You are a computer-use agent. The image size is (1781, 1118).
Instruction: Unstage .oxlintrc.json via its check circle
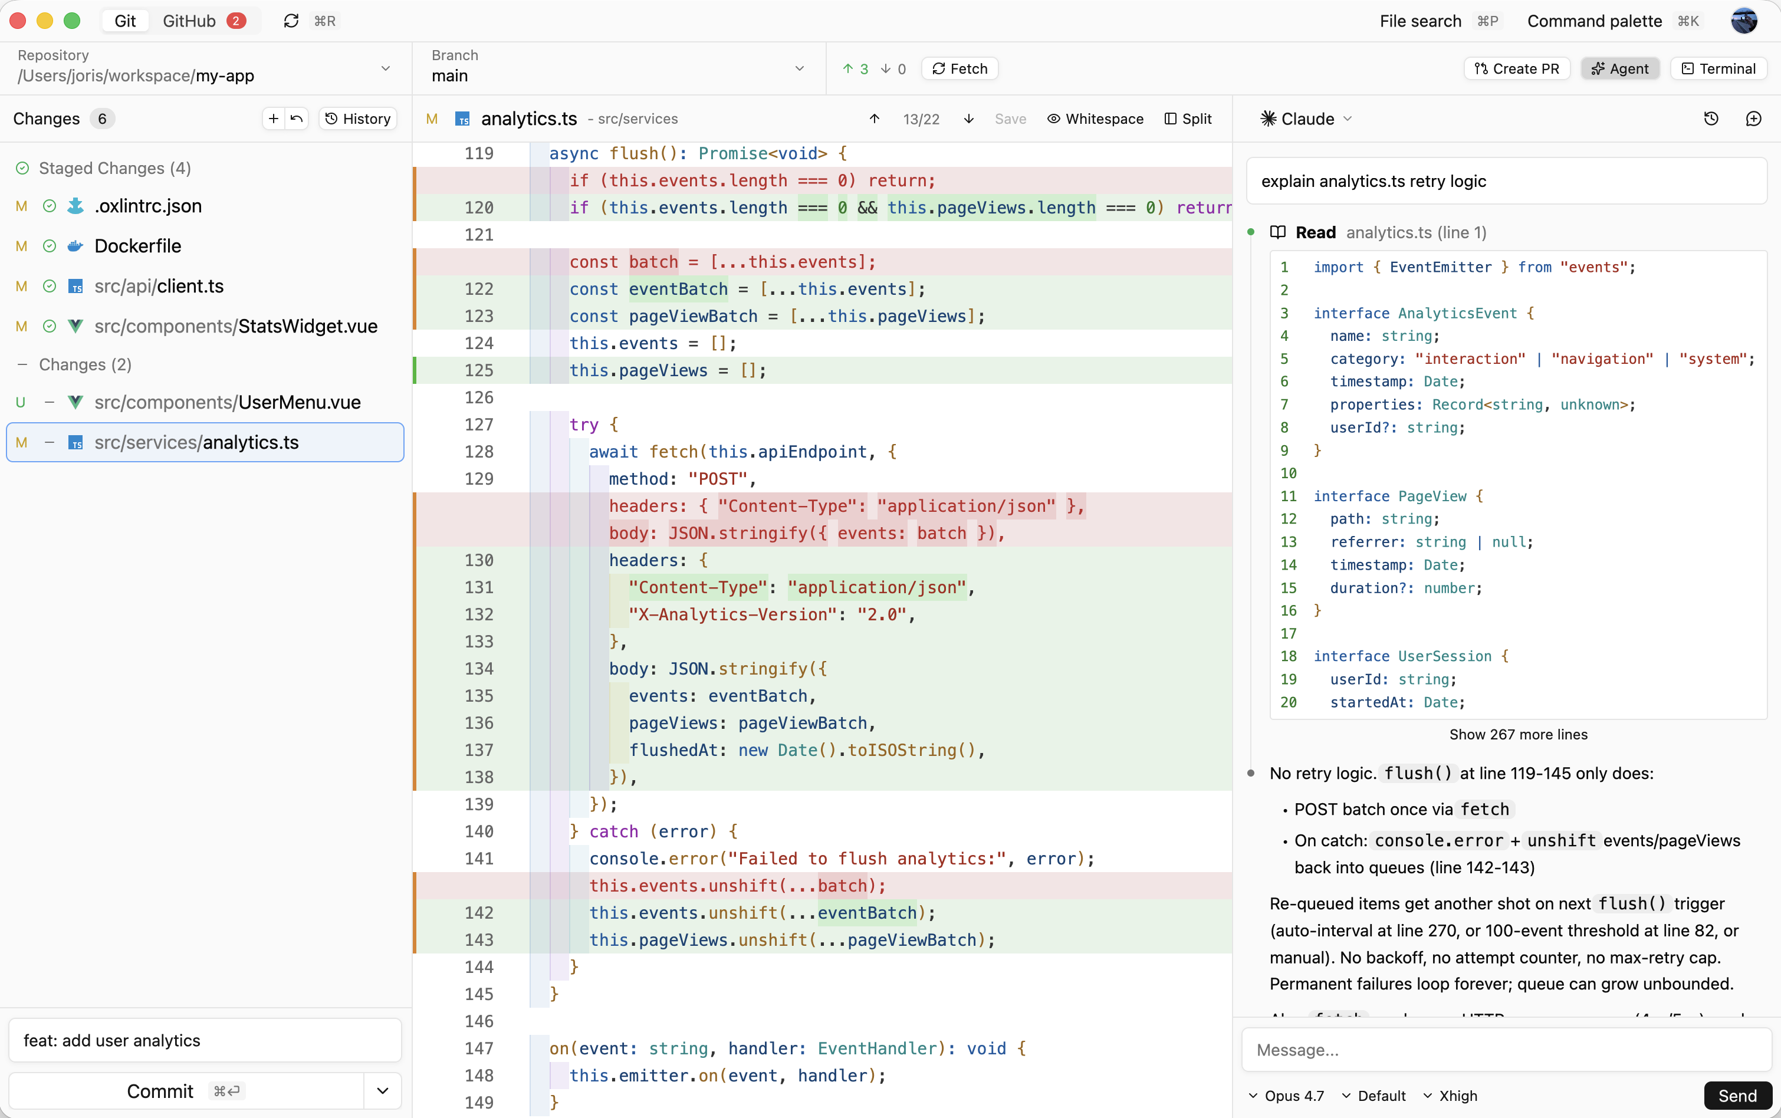(x=50, y=206)
